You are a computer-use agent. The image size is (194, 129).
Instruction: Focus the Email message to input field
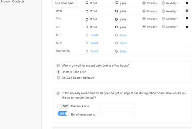point(117,114)
